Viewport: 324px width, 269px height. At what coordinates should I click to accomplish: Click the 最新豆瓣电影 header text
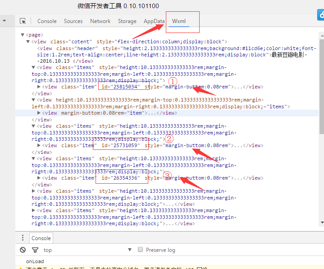(x=288, y=55)
